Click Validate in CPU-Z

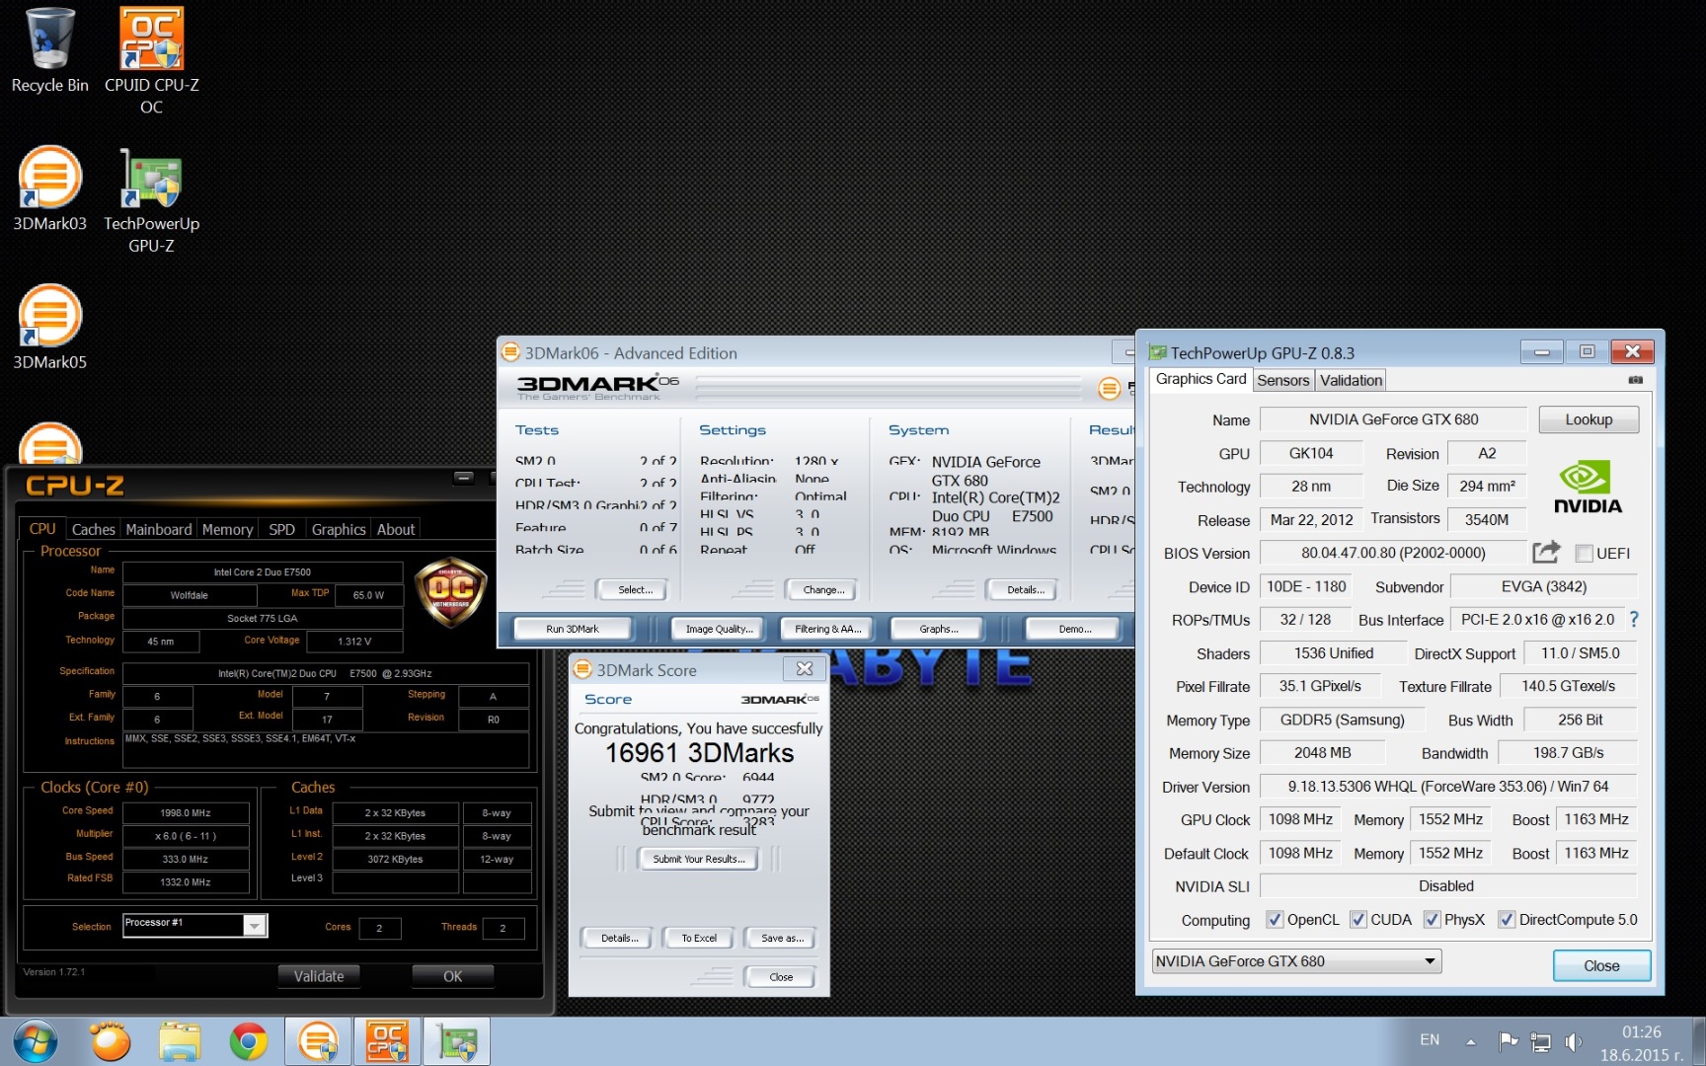[319, 976]
